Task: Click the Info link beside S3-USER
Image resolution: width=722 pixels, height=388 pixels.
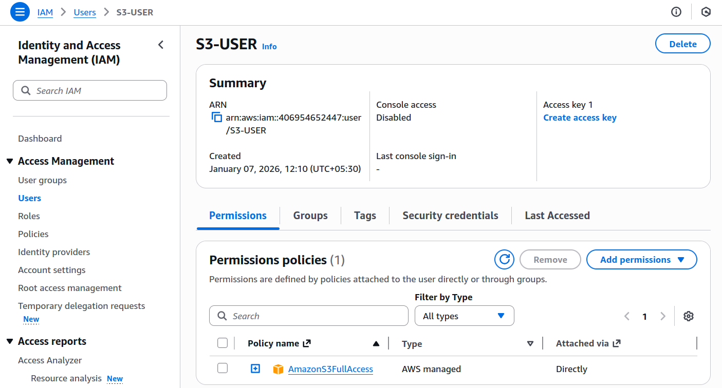Action: tap(269, 46)
